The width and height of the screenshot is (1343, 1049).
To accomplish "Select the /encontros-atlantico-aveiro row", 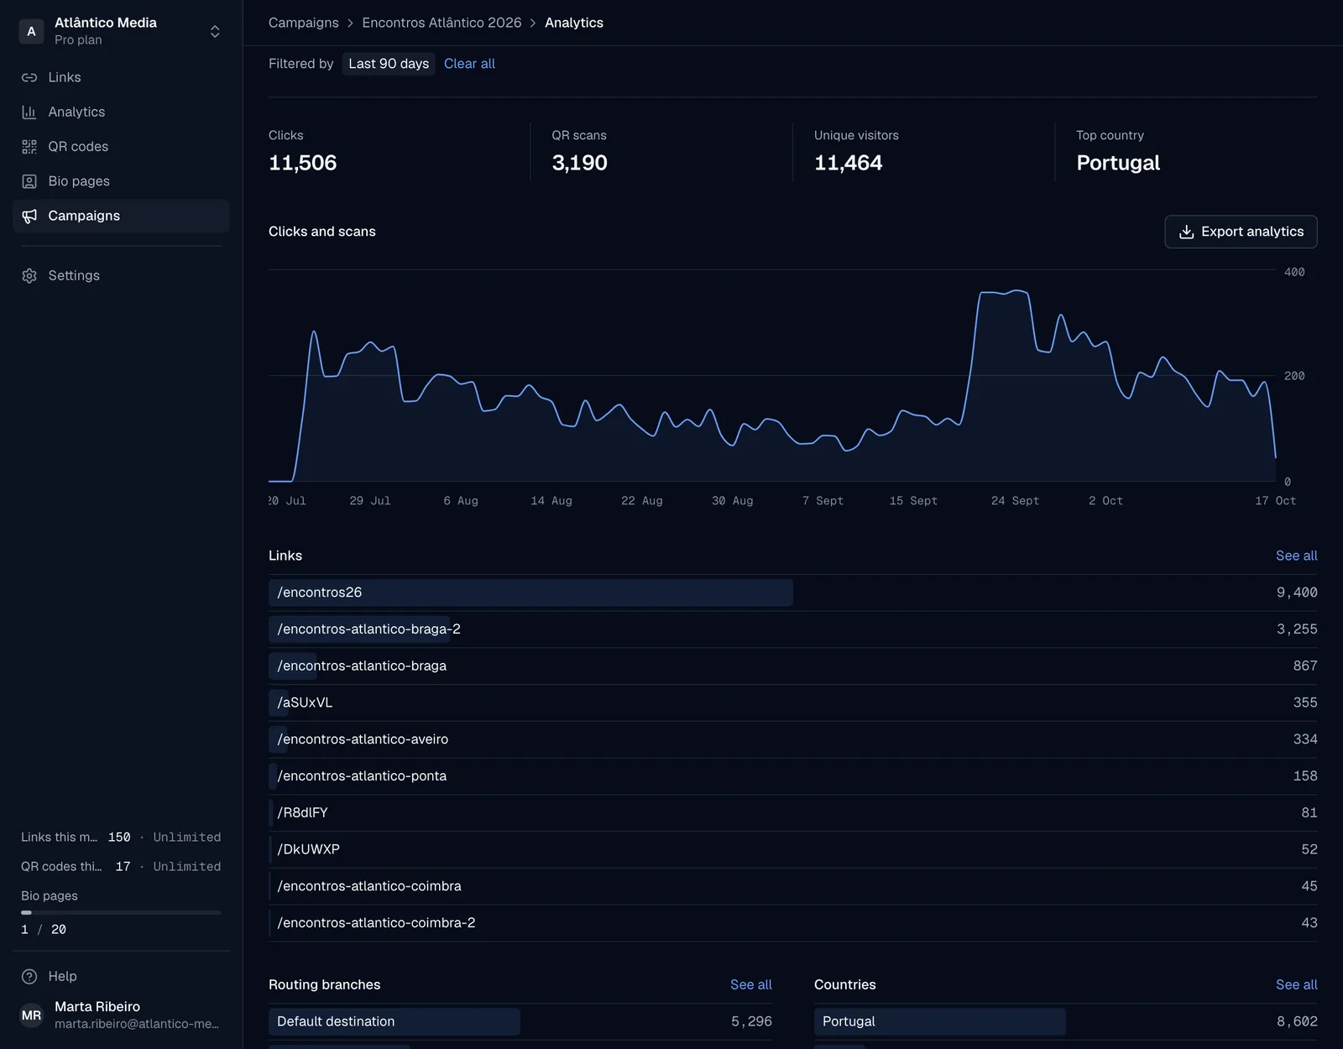I will 793,739.
